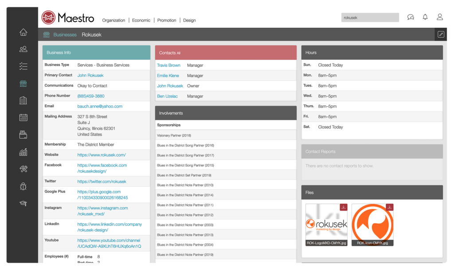
Task: Open the Promotion menu
Action: [166, 20]
